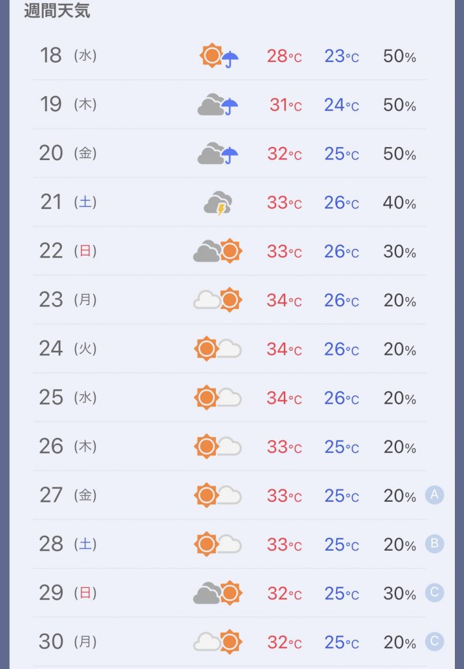Open the forecast row for 22 (日)

click(x=230, y=251)
